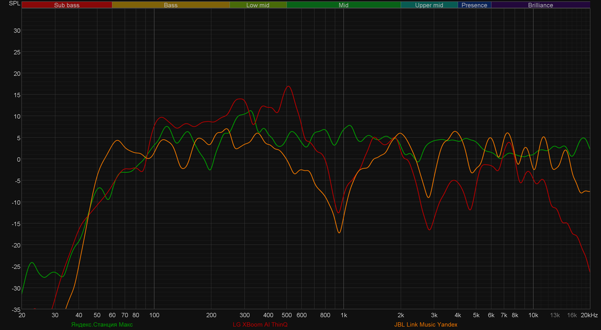Click the 13k frequency axis label

(555, 315)
